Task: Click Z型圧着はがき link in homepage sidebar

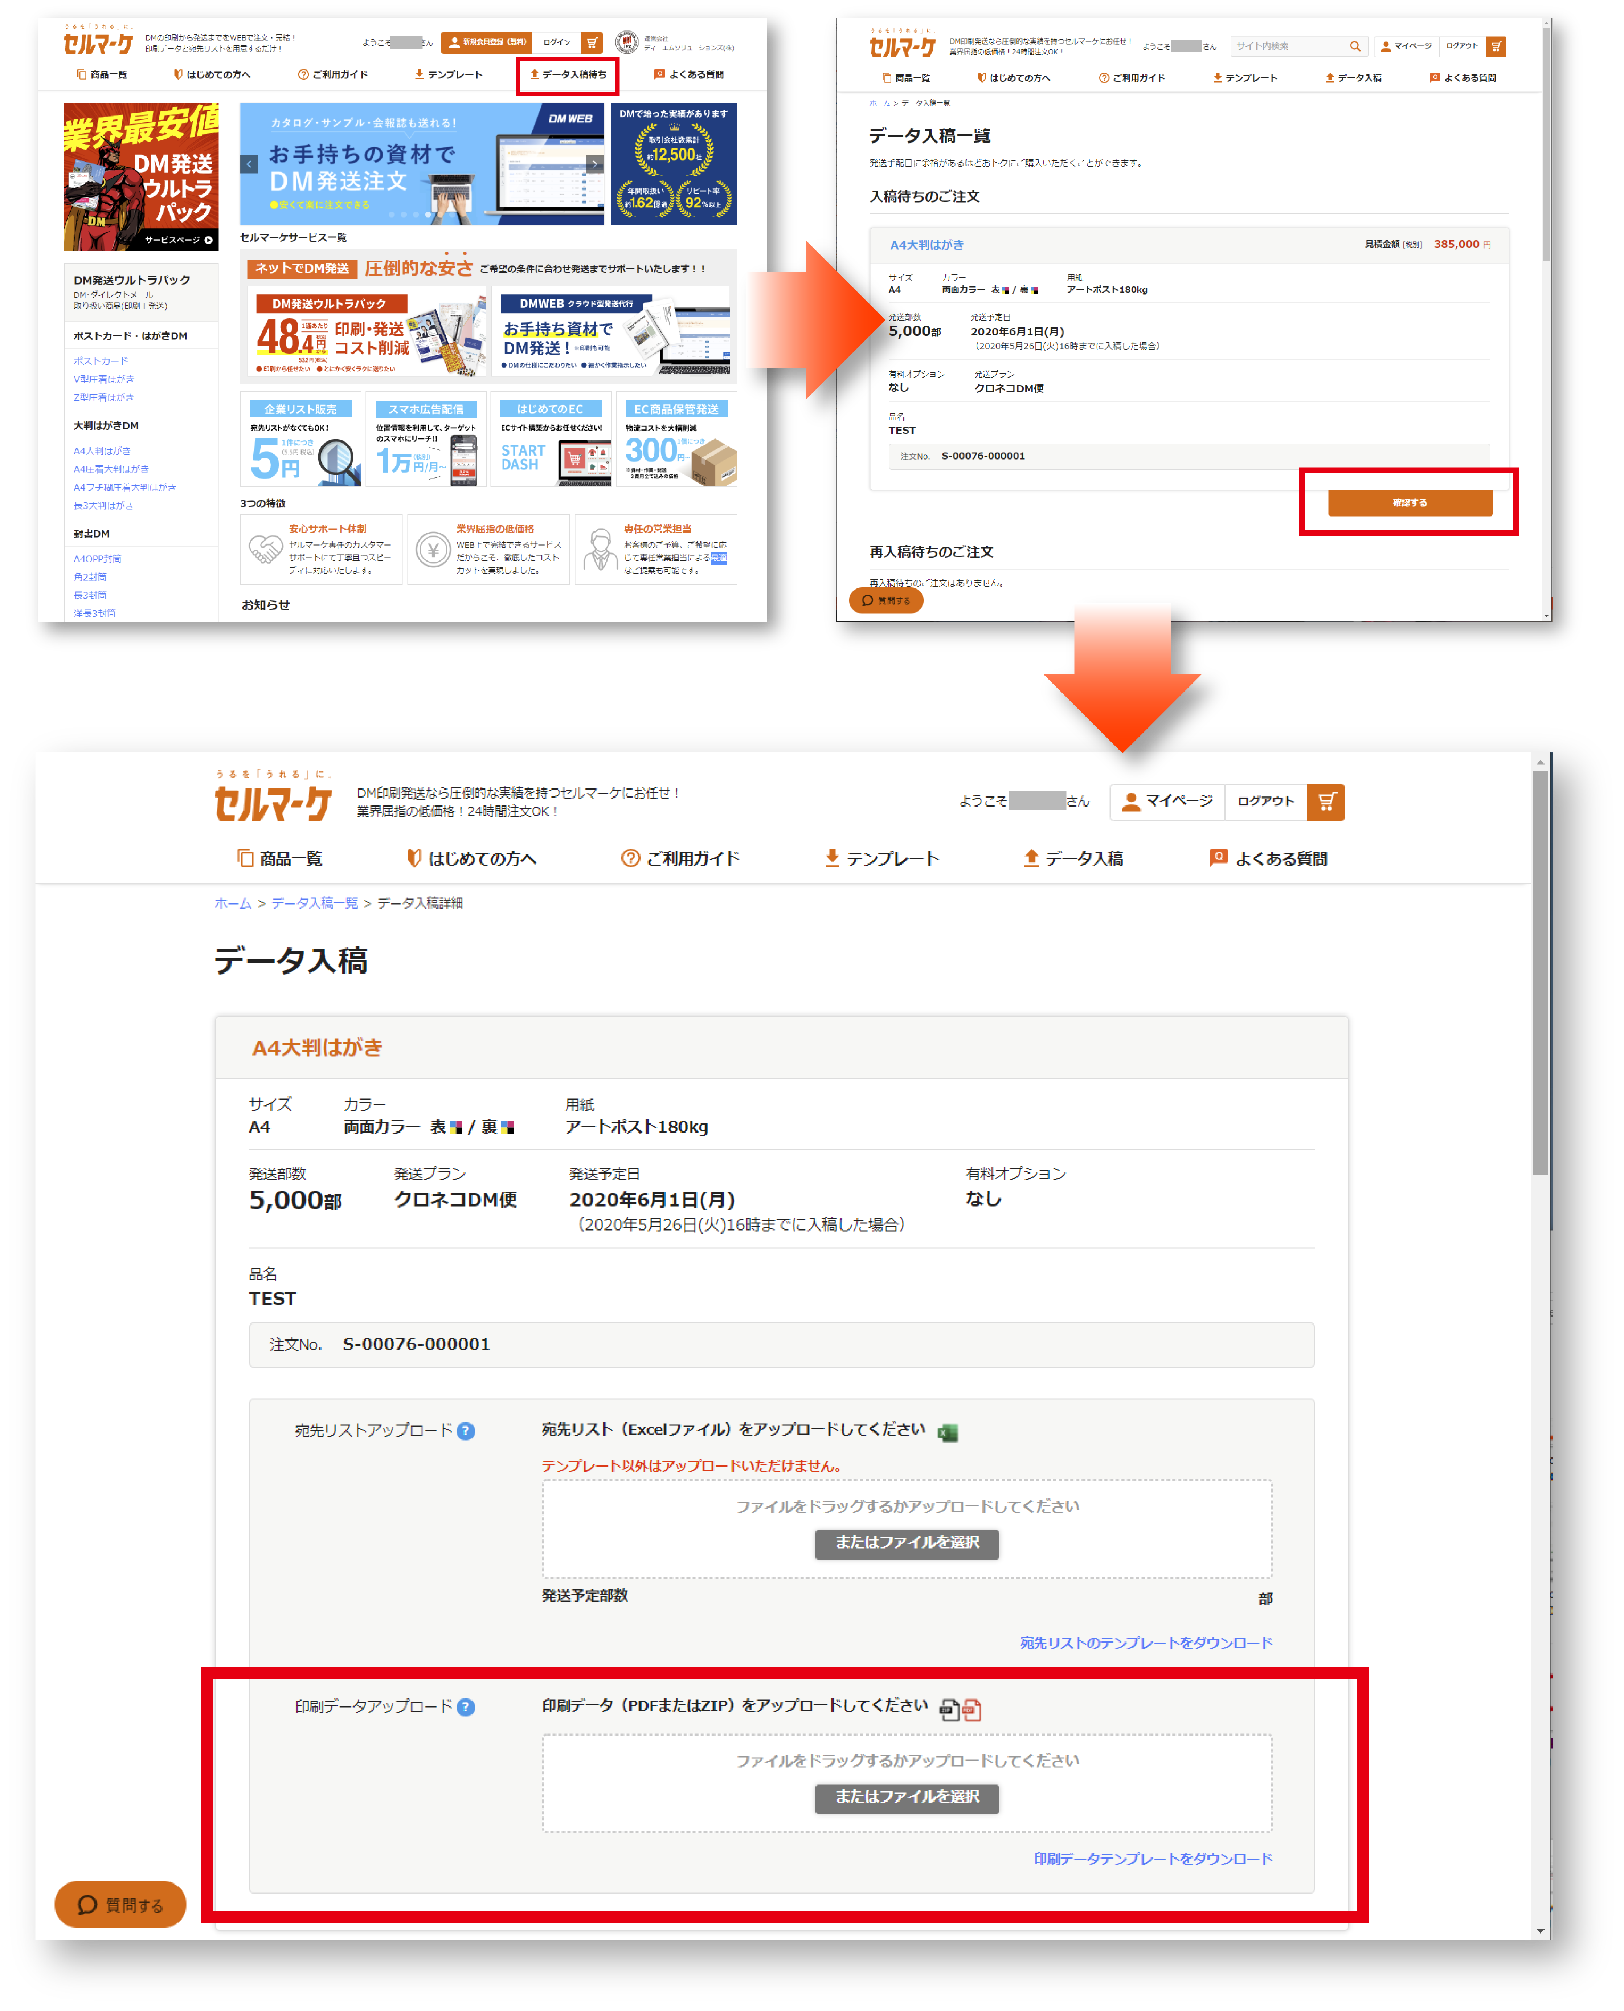Action: (103, 398)
